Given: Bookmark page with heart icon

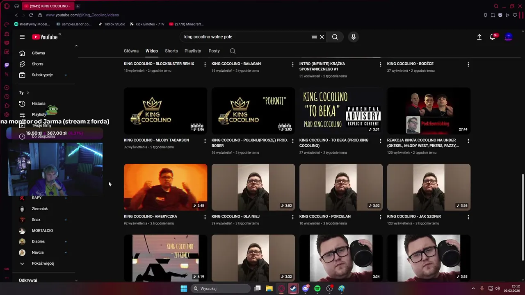Looking at the screenshot, I should [x=515, y=15].
